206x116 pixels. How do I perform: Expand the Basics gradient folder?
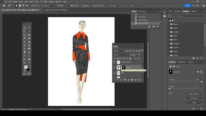pos(169,24)
